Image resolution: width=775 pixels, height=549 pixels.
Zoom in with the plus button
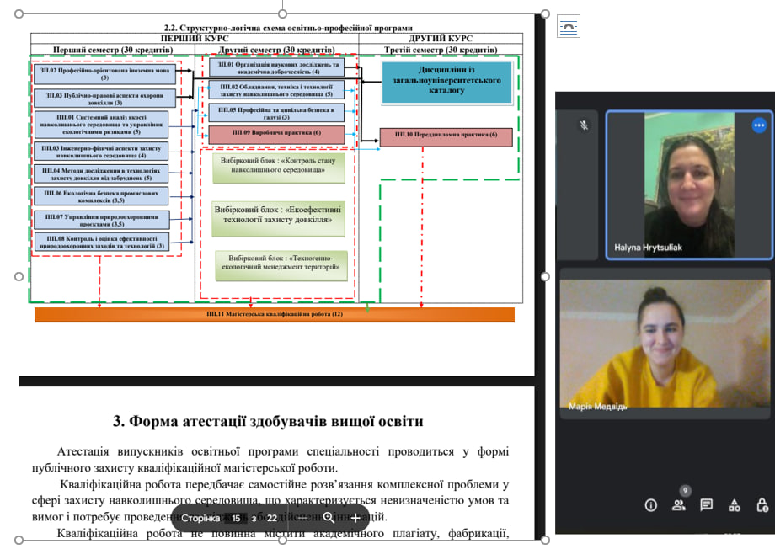tap(355, 518)
